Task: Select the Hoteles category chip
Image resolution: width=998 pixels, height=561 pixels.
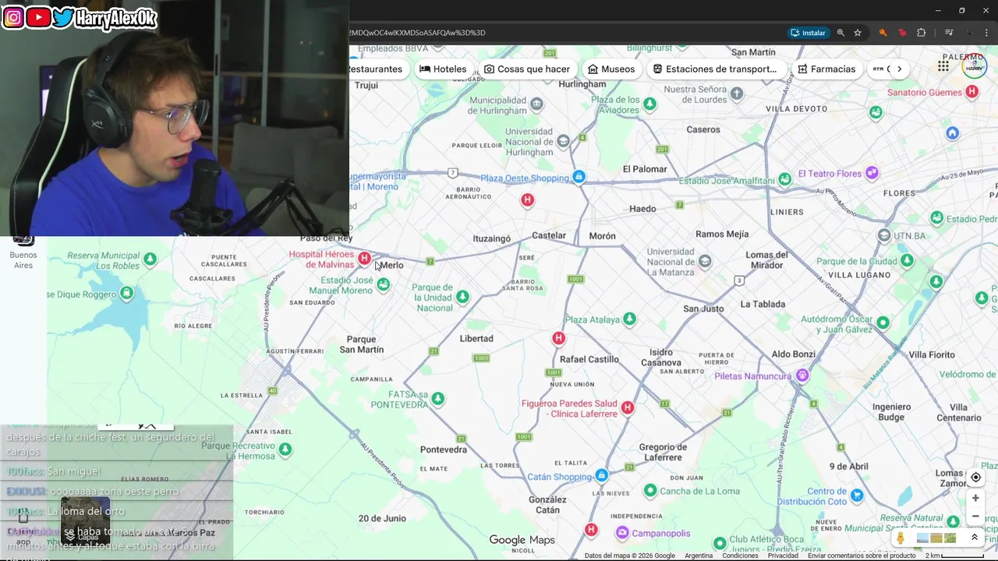Action: pyautogui.click(x=443, y=69)
